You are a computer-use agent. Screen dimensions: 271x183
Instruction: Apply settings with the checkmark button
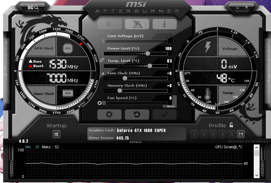(165, 115)
